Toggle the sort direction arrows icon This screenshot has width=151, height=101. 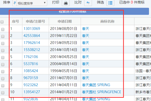point(14,3)
